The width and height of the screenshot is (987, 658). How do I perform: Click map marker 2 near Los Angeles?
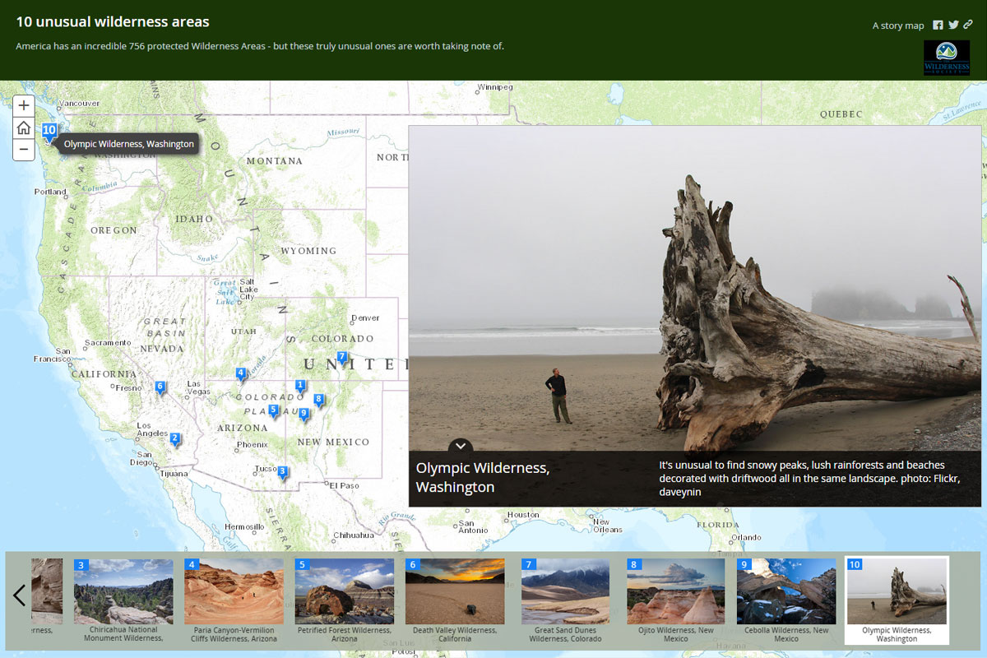(x=175, y=440)
